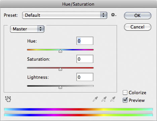Click the OK button

[x=138, y=15]
